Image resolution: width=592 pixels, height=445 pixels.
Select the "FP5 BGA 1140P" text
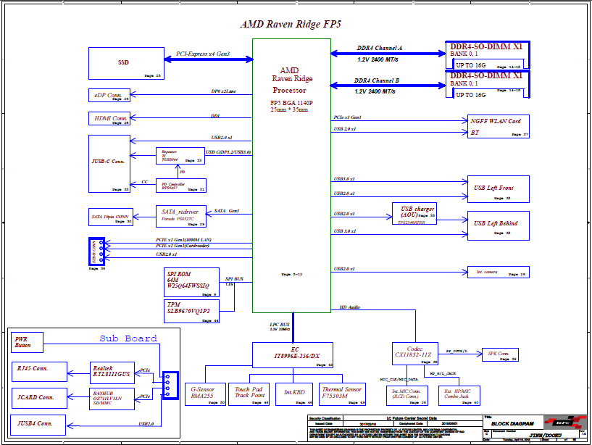click(x=291, y=103)
